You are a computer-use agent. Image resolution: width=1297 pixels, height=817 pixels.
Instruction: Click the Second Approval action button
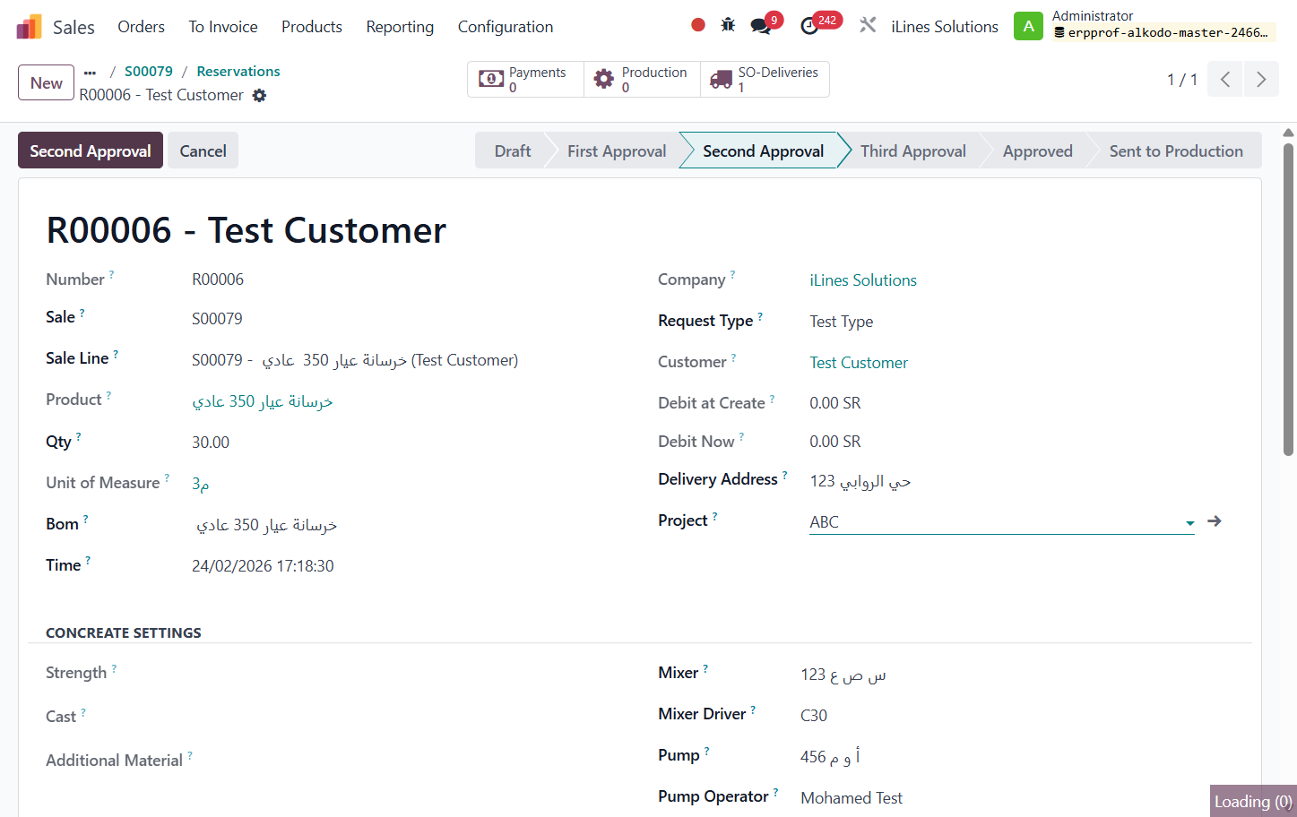pyautogui.click(x=91, y=150)
